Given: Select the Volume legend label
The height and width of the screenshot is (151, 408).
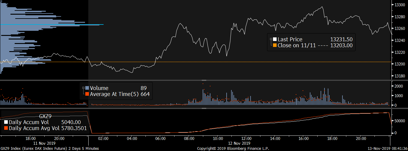Looking at the screenshot, I should [99, 88].
